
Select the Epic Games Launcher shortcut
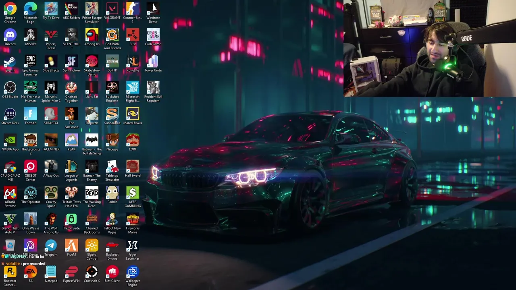coord(30,62)
